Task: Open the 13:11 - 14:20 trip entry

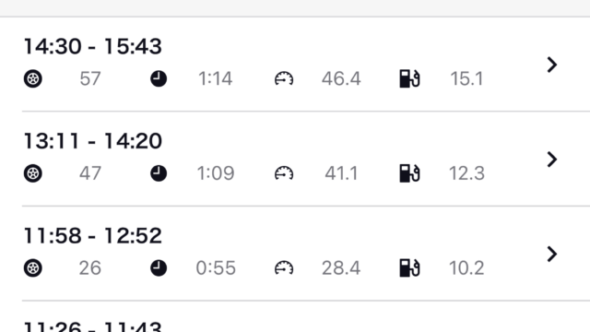Action: (295, 159)
